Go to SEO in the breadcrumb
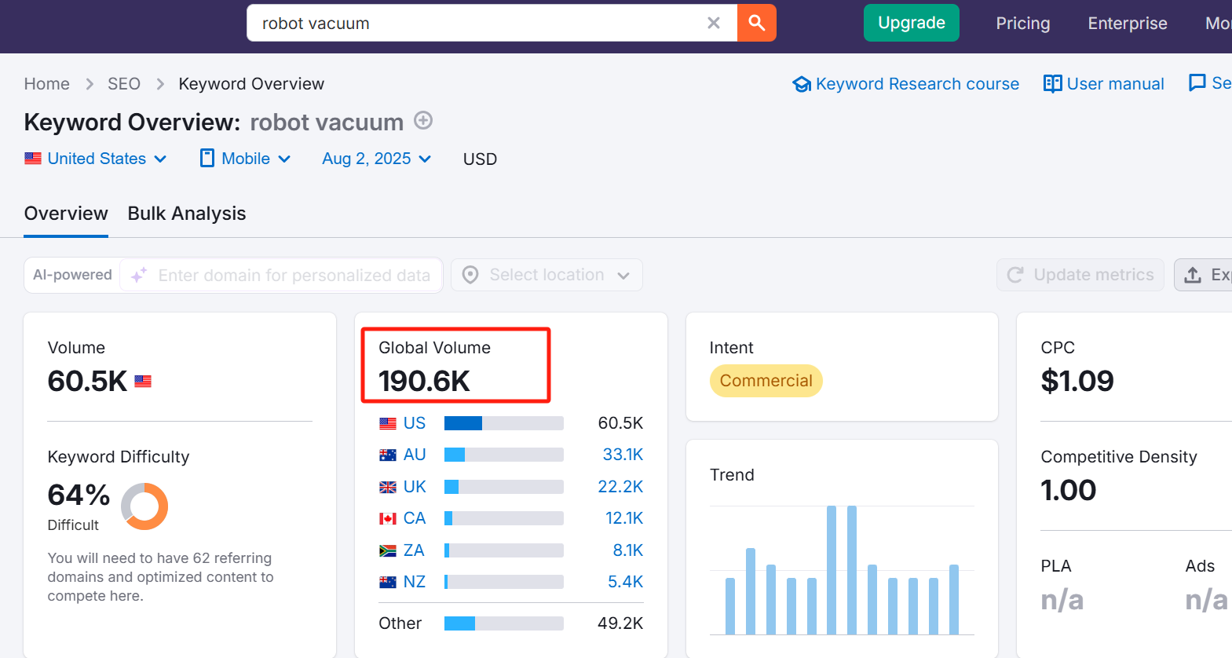 pyautogui.click(x=124, y=84)
